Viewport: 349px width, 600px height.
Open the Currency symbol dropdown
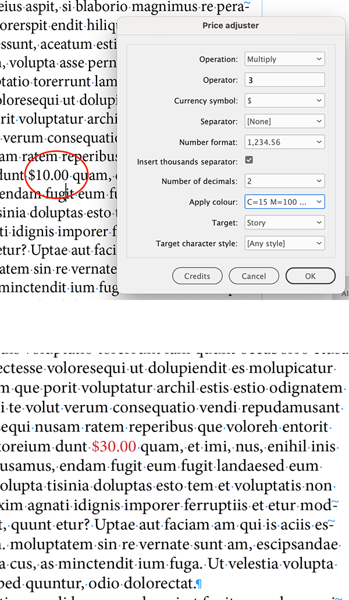(x=284, y=101)
